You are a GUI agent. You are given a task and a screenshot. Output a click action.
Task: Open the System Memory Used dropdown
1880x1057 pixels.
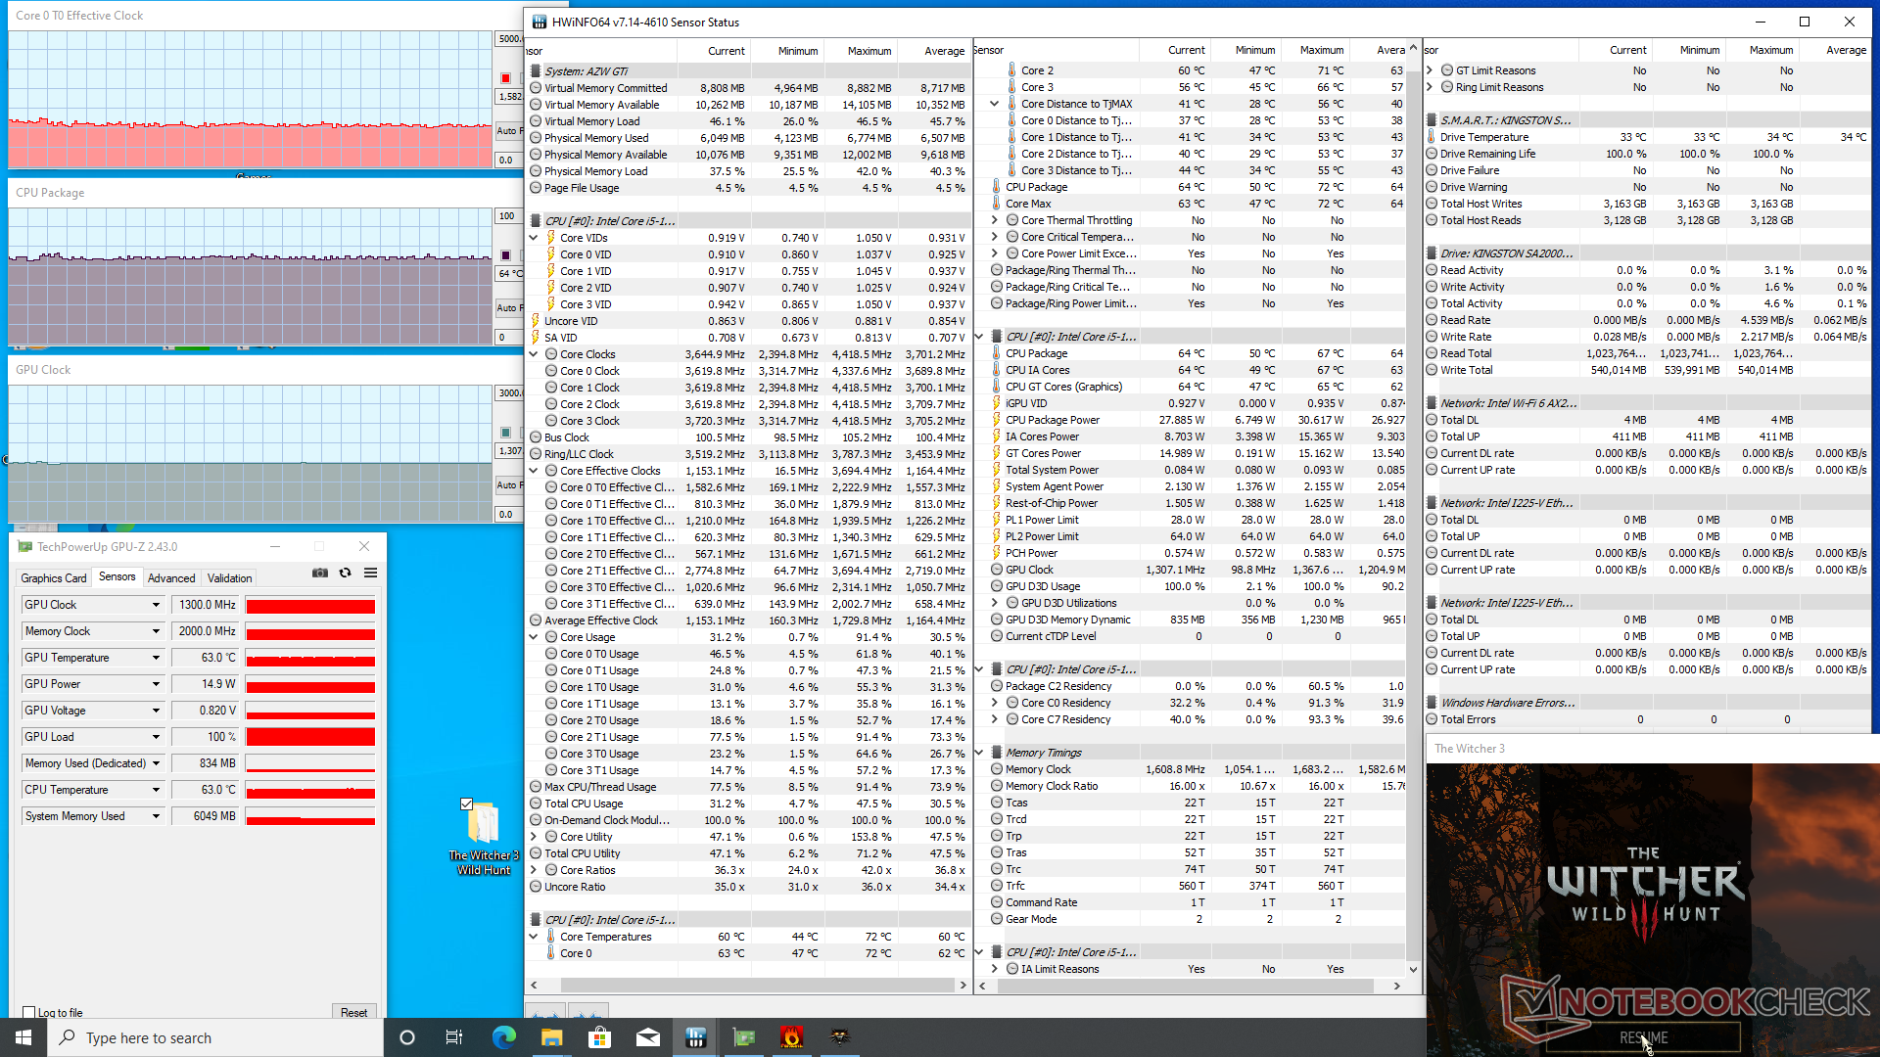[x=156, y=816]
